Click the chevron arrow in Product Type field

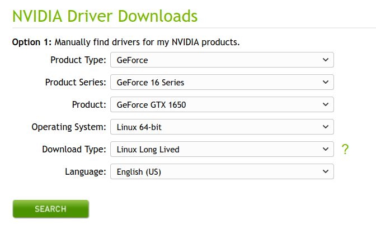326,60
